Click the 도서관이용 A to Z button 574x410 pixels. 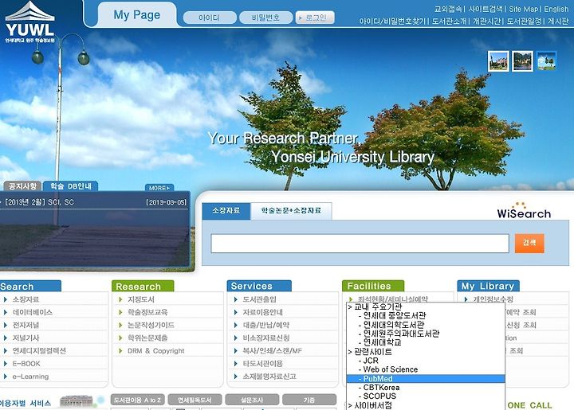138,400
